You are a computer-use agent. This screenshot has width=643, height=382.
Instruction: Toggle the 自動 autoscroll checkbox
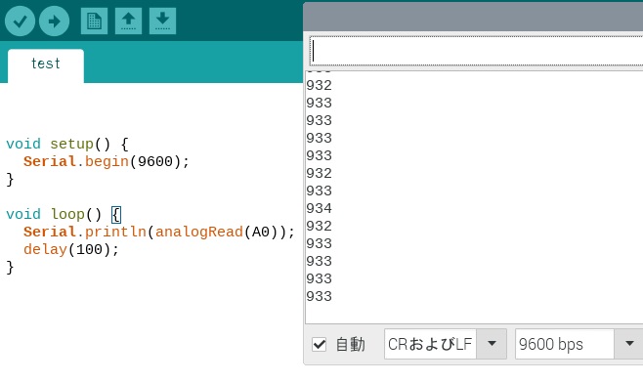[319, 344]
